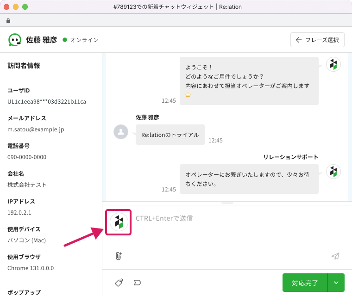The height and width of the screenshot is (296, 352).
Task: Click the visitor's gray avatar for 佐藤 雅彦
Action: click(121, 132)
